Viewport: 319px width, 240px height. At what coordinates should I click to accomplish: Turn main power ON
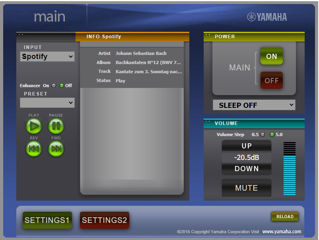tap(271, 56)
